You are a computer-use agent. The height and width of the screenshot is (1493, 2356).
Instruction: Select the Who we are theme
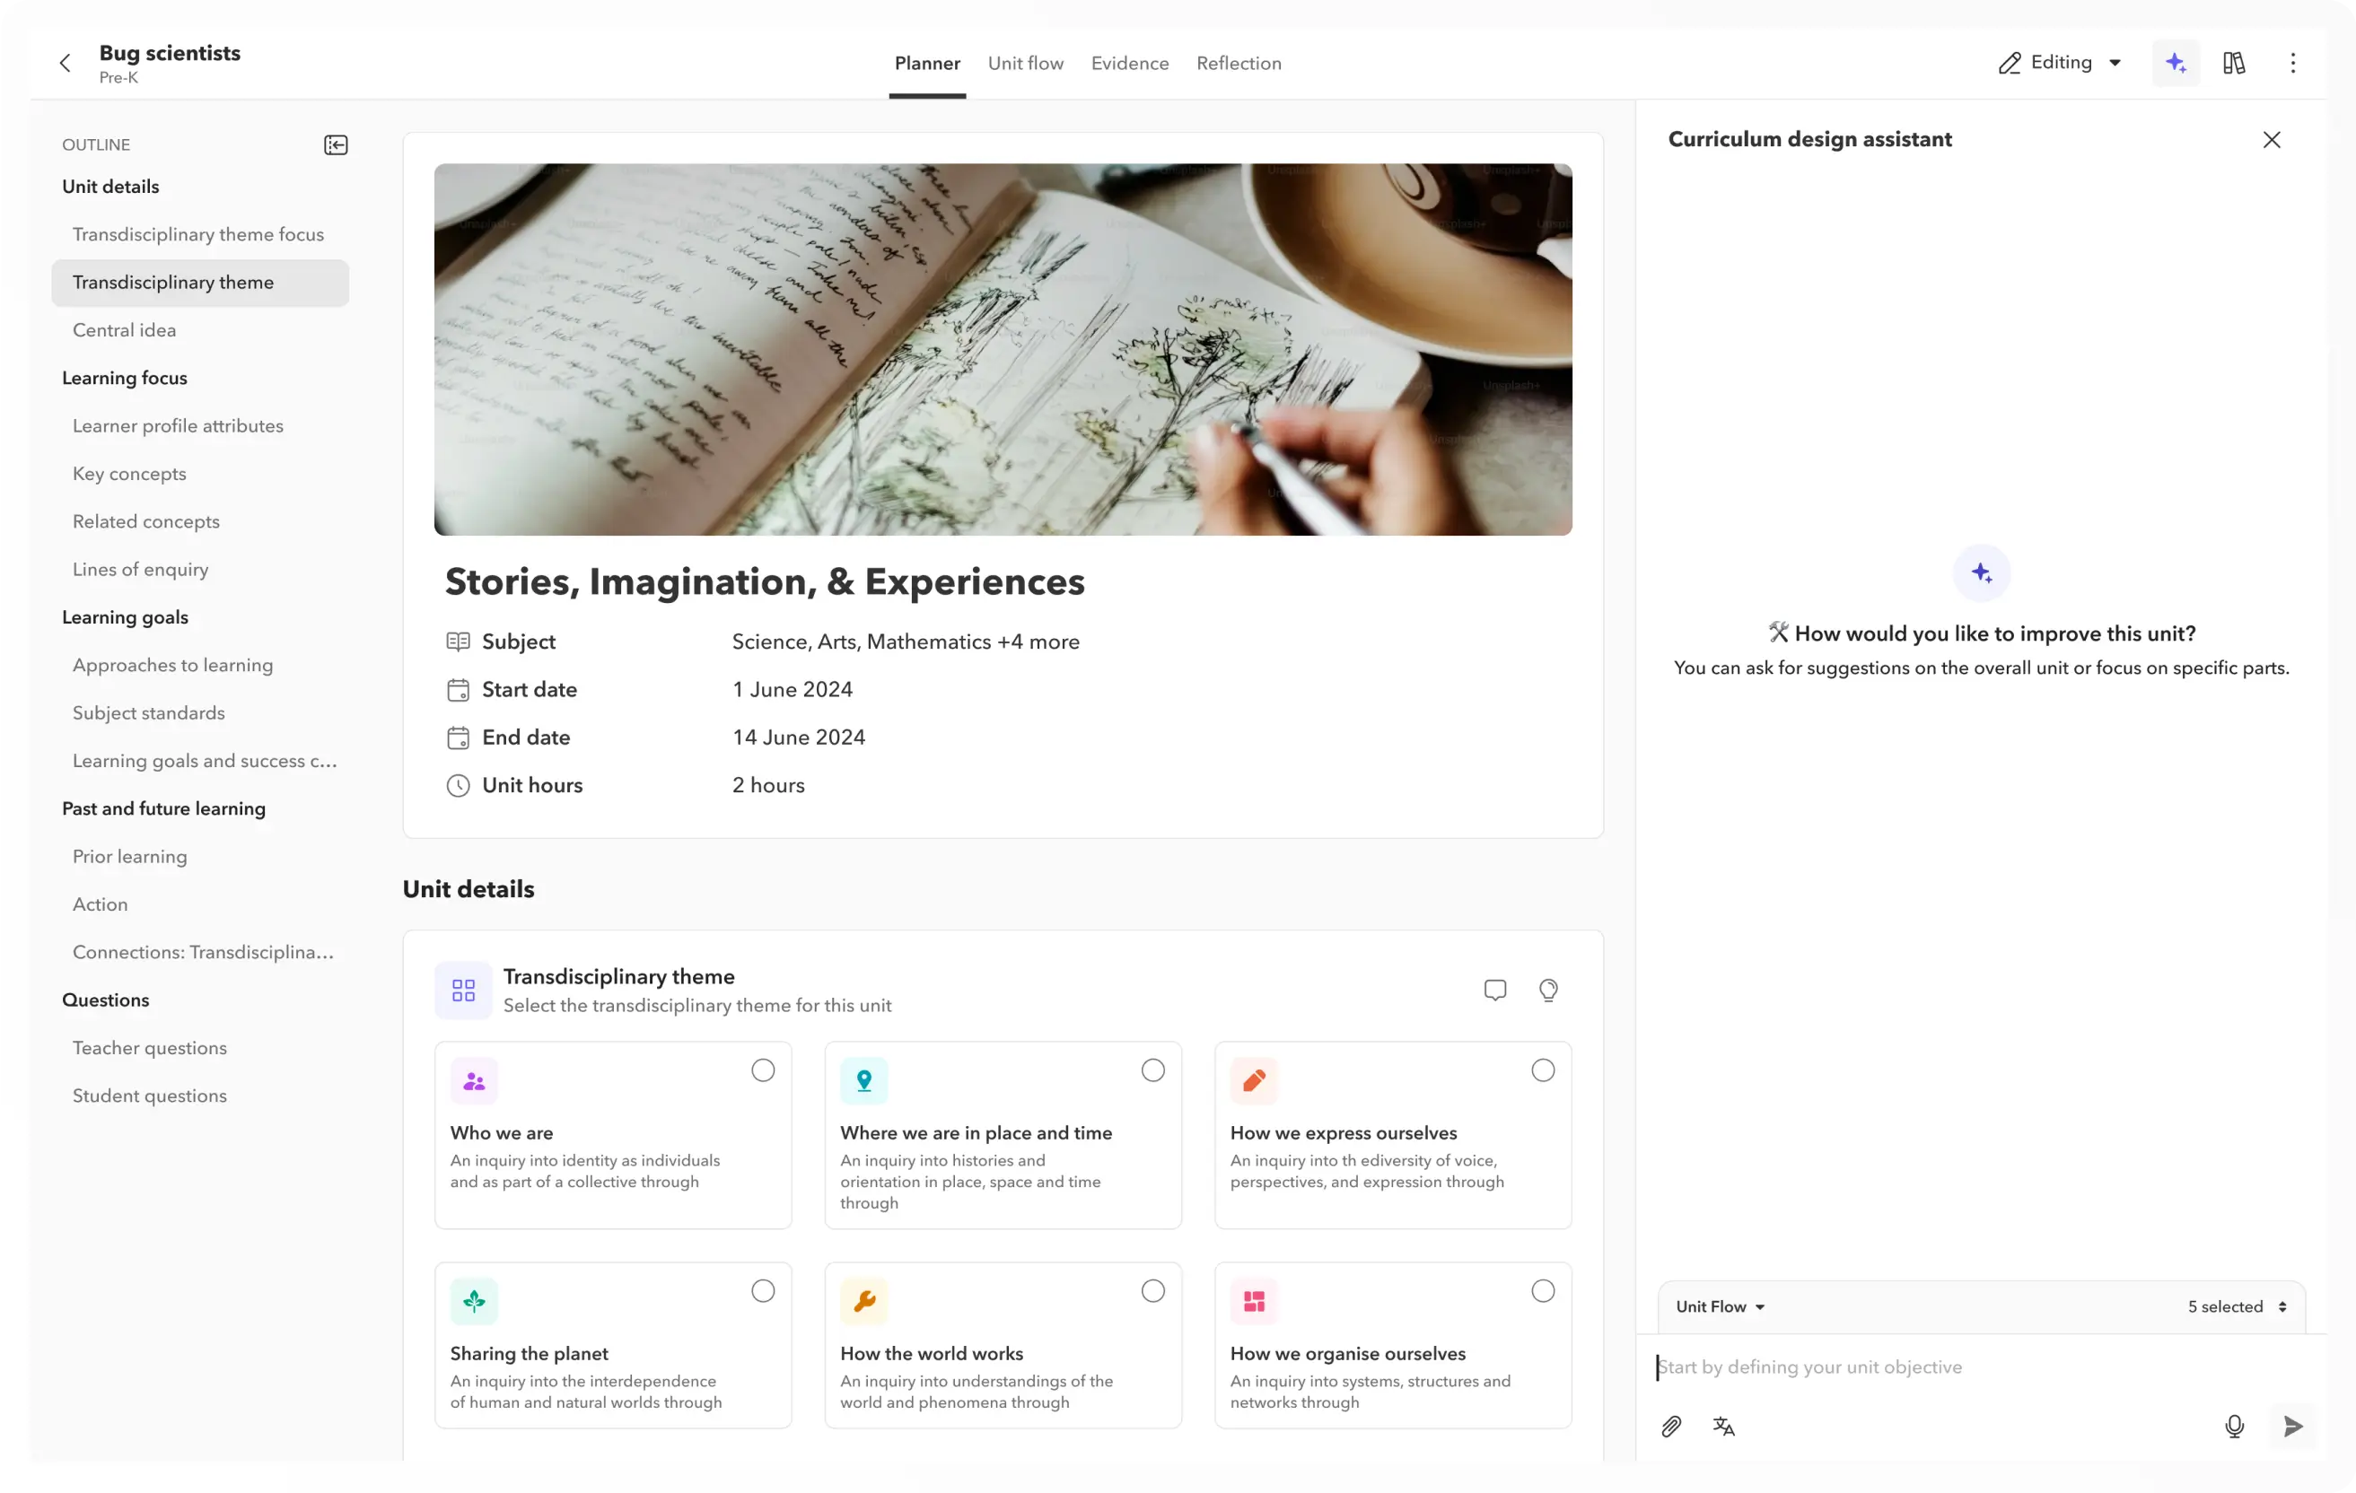coord(762,1070)
